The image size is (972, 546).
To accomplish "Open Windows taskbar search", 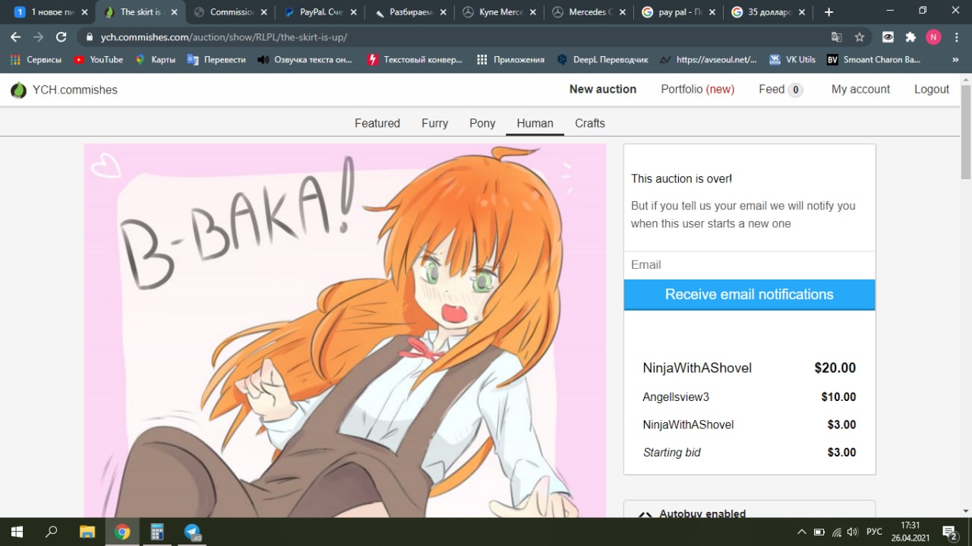I will point(51,532).
